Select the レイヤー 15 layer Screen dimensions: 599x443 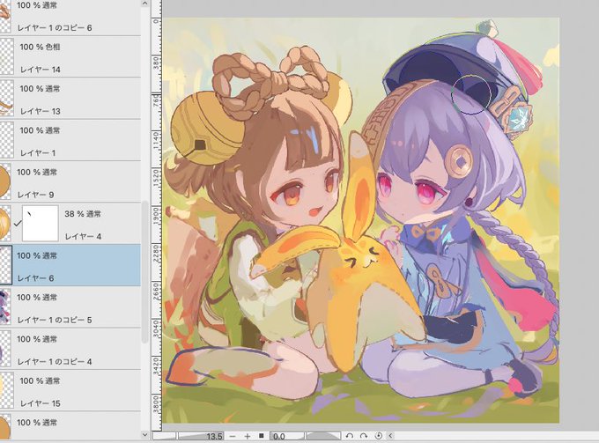[x=70, y=390]
